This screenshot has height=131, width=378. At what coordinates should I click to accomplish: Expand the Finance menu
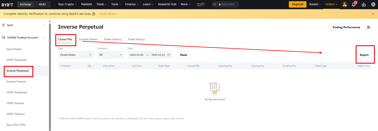132,4
